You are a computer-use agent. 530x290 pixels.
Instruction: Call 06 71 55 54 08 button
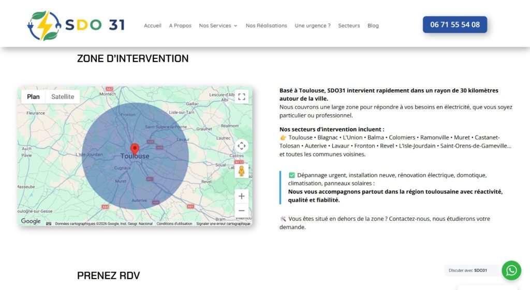click(455, 25)
